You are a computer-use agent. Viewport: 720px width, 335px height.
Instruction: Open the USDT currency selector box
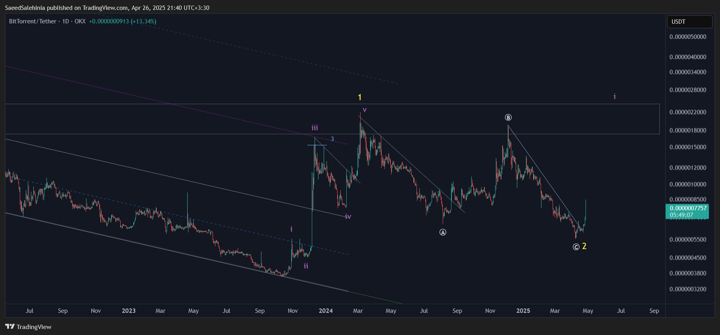click(x=689, y=22)
